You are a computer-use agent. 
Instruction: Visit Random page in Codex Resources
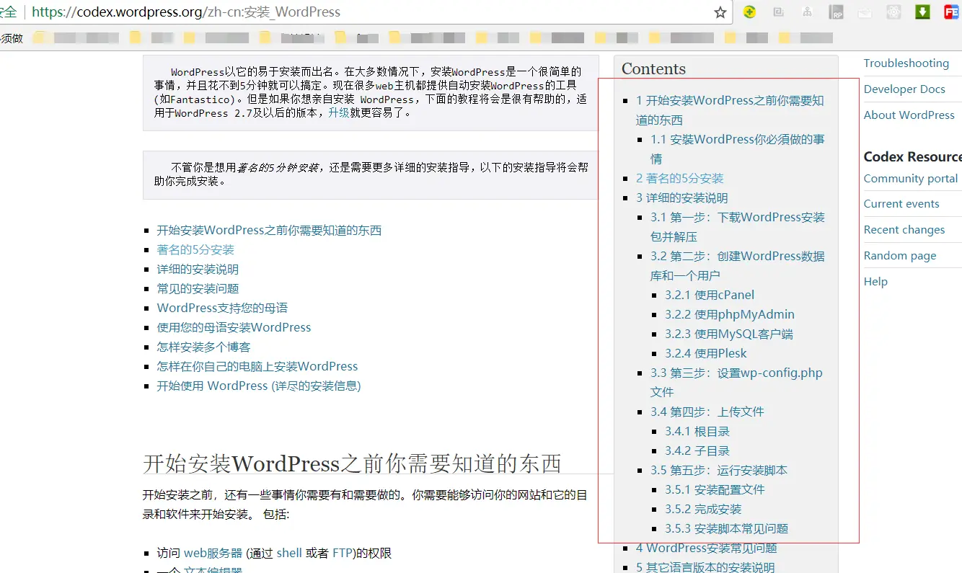900,255
